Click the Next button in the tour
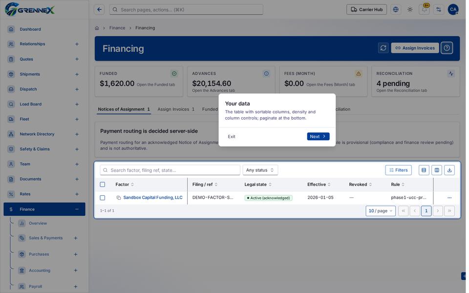469x293 pixels. (x=318, y=136)
